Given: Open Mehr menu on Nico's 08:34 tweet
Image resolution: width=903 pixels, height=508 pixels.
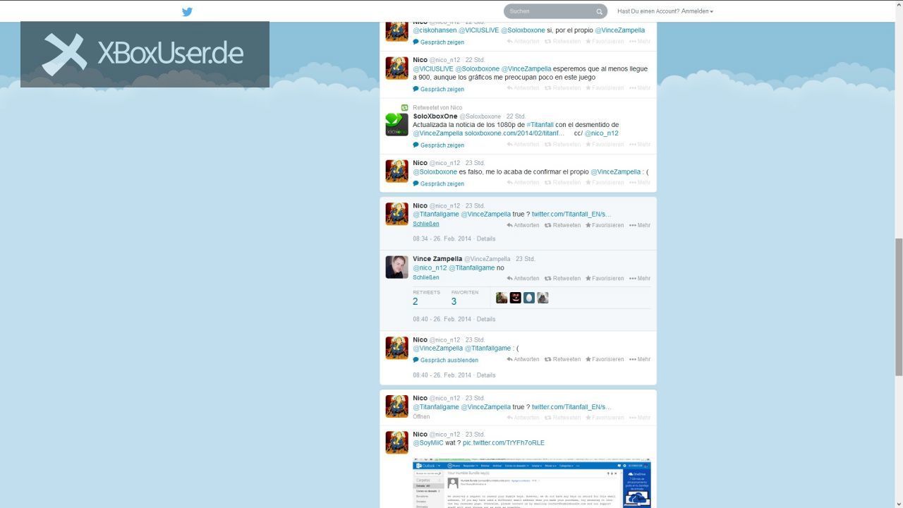Looking at the screenshot, I should (640, 225).
